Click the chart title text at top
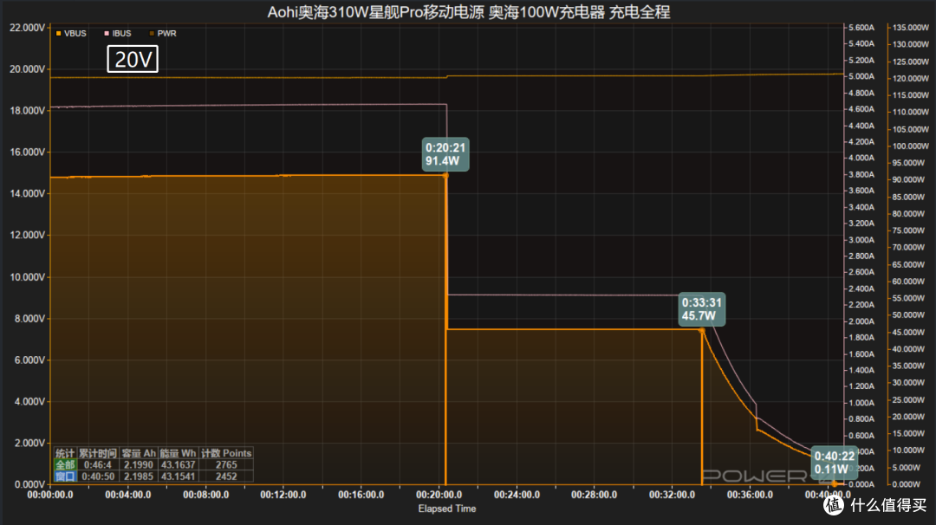The width and height of the screenshot is (936, 525). click(469, 12)
